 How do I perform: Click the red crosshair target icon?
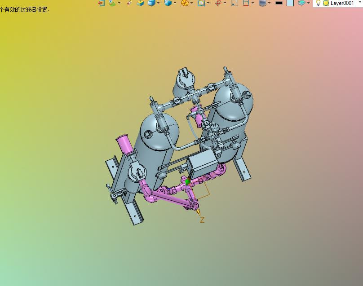pos(218,3)
